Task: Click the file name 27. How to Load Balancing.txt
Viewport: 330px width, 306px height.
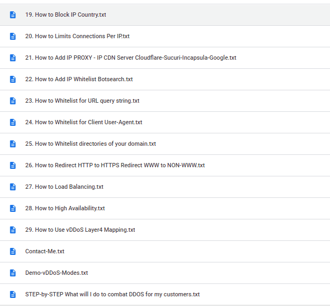Action: tap(64, 187)
